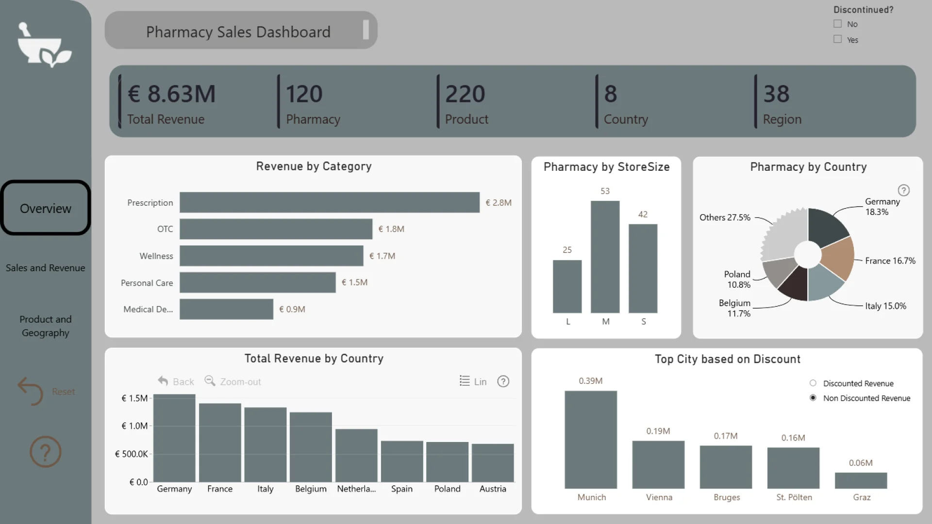Open the Overview page tab
The image size is (932, 524).
click(46, 208)
